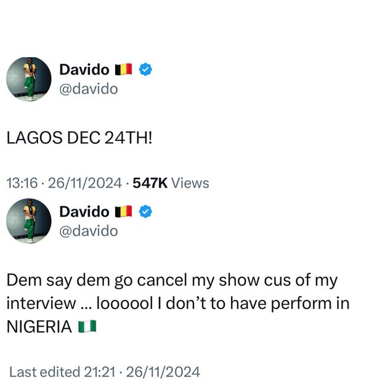Click verified badge on the cancelled-show tweet
This screenshot has width=385, height=389.
[146, 211]
